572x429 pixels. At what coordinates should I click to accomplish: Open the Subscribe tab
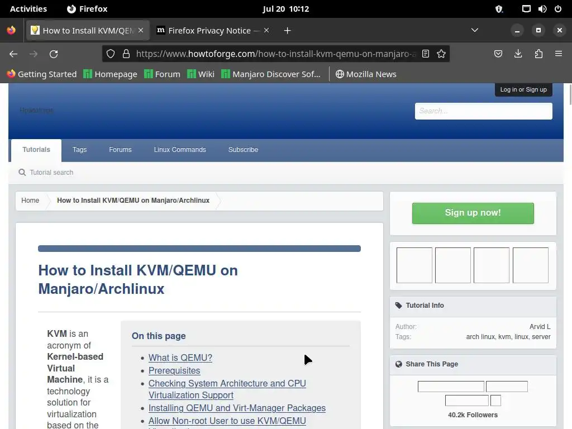[x=244, y=150]
